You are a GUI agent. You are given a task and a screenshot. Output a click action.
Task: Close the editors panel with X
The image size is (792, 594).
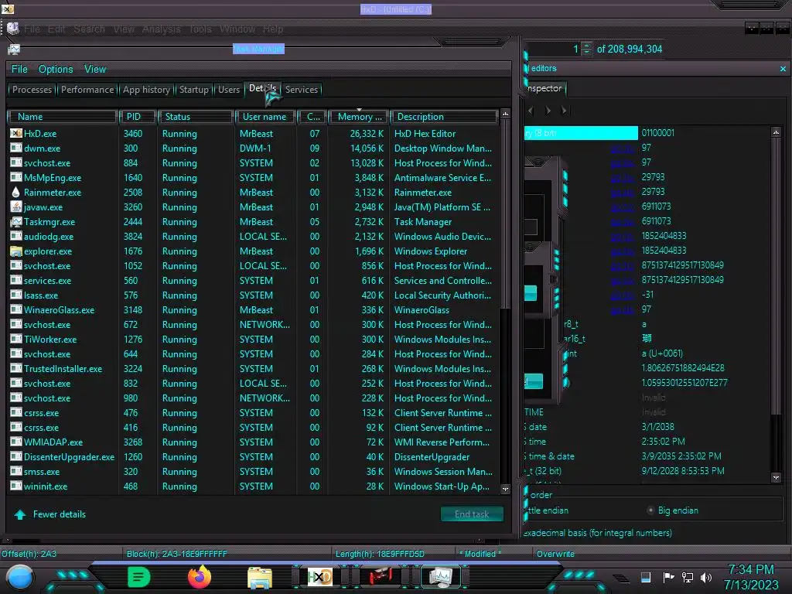click(x=783, y=69)
